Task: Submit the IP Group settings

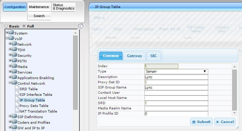Action: click(201, 122)
